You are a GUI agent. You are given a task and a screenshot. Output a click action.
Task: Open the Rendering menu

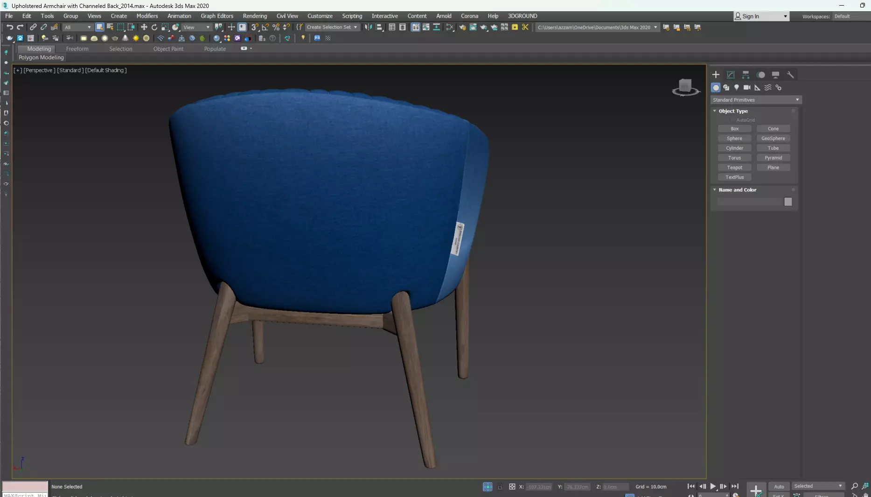[255, 16]
